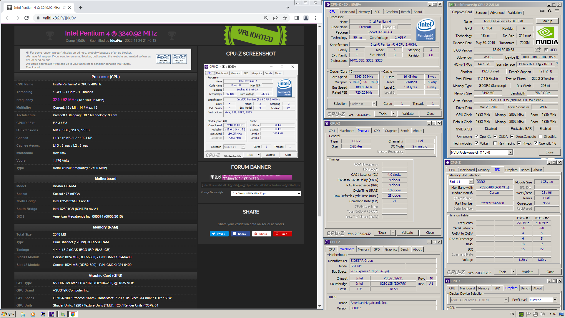Open Display Device Selection dropdown
The width and height of the screenshot is (565, 318).
[x=479, y=300]
